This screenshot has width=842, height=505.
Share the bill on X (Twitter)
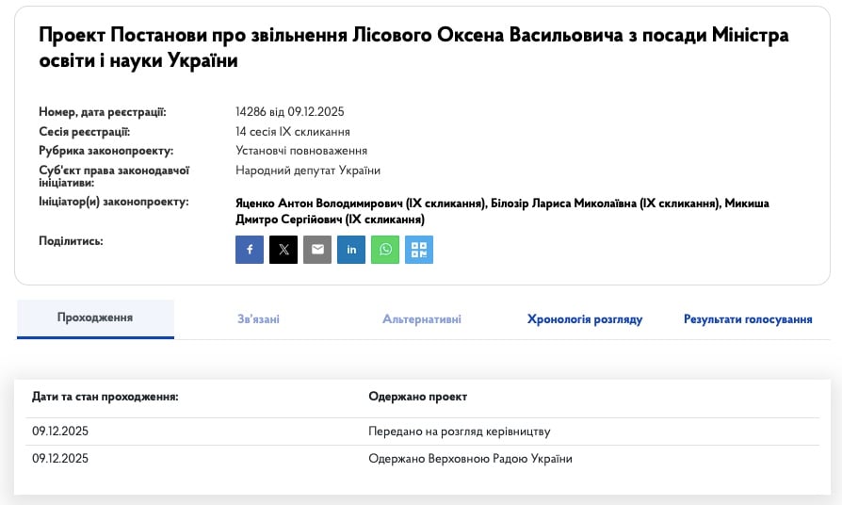point(283,250)
